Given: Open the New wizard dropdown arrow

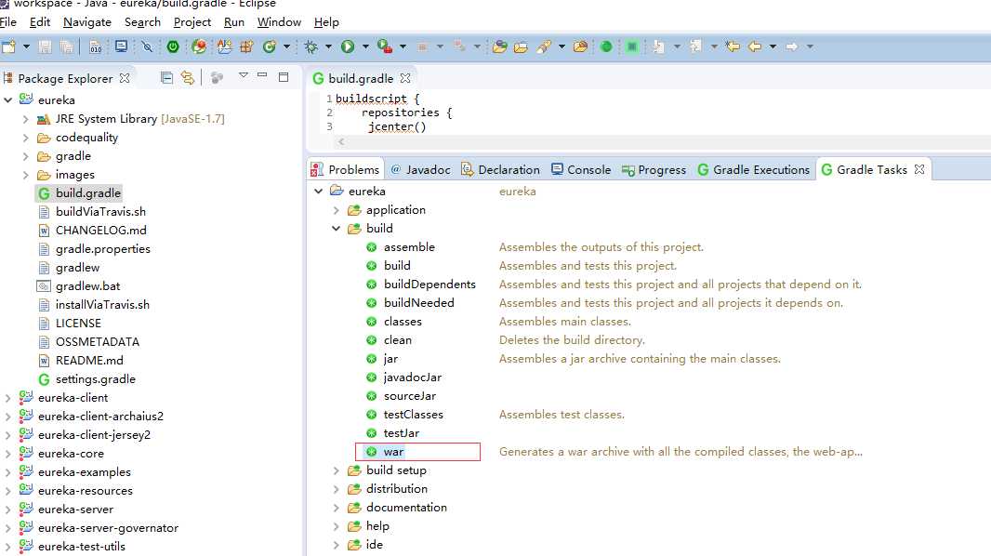Looking at the screenshot, I should 26,46.
